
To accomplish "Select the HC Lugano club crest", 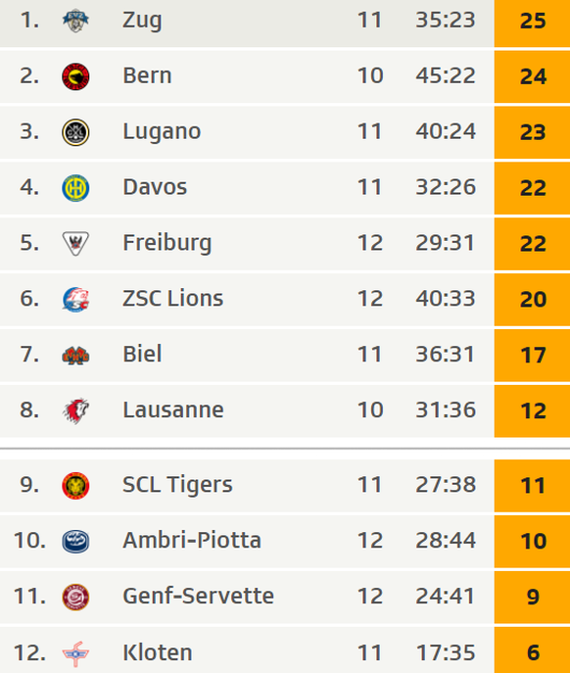I will [75, 132].
